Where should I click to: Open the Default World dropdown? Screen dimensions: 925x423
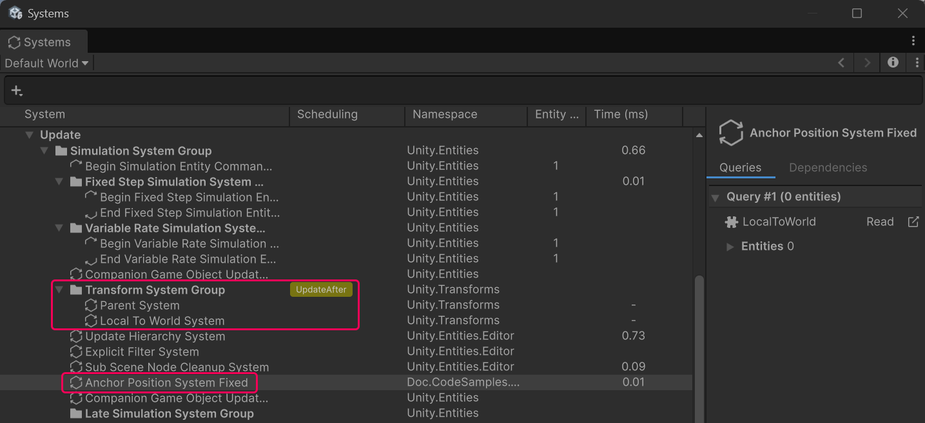pyautogui.click(x=46, y=63)
